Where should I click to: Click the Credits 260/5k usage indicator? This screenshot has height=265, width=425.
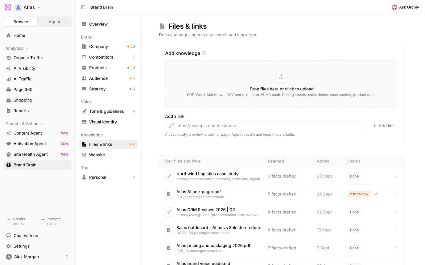click(16, 221)
